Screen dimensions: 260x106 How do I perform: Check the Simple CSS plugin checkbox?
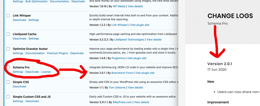click(8, 82)
